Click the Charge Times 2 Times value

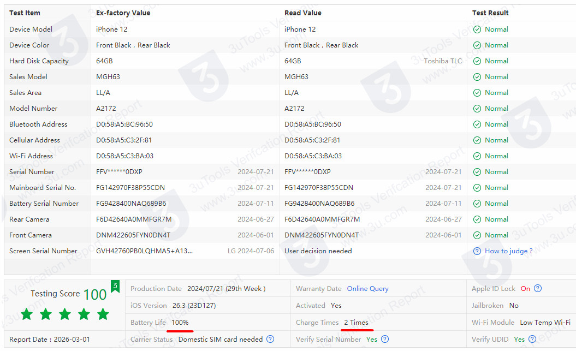(x=356, y=323)
